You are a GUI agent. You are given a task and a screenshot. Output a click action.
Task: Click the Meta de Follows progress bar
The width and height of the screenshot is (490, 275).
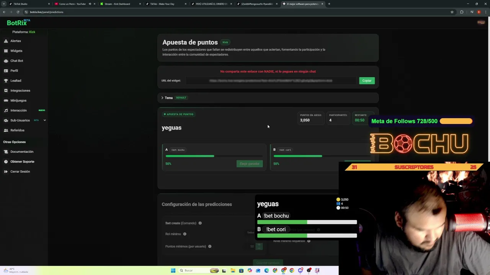click(456, 121)
